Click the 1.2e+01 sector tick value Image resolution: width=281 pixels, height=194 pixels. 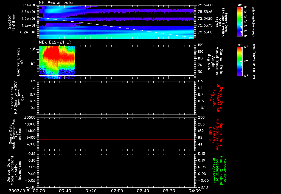(x=28, y=25)
